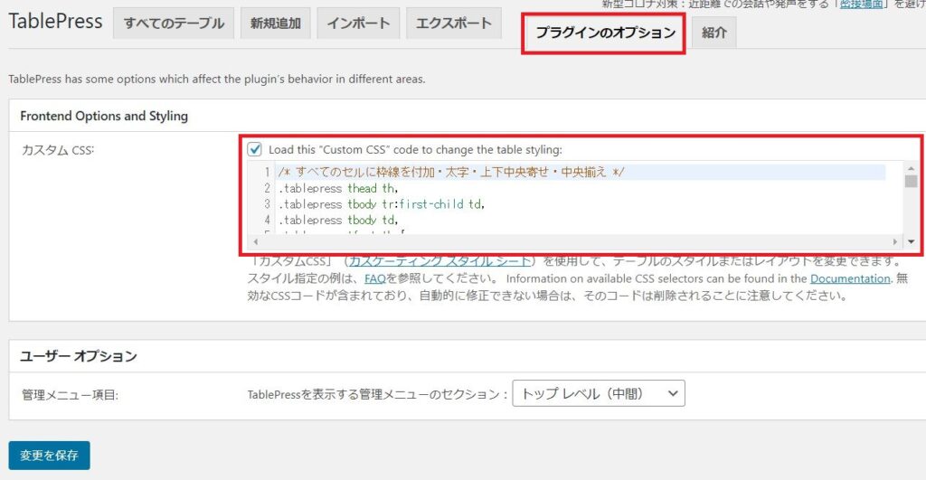Click CSS line 1 comment in editor
This screenshot has height=480, width=926.
(451, 173)
